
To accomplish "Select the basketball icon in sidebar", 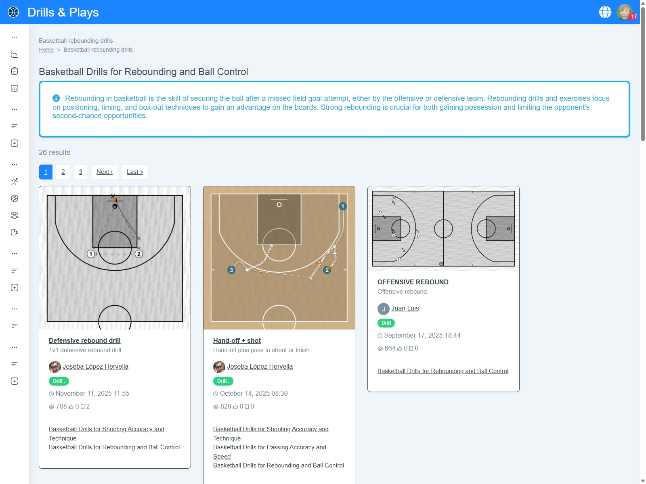I will point(15,198).
